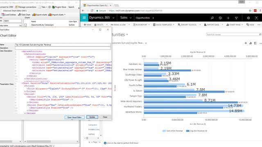The image size is (262, 147).
Task: Bookmark this page with the star icon
Action: [x=250, y=11]
